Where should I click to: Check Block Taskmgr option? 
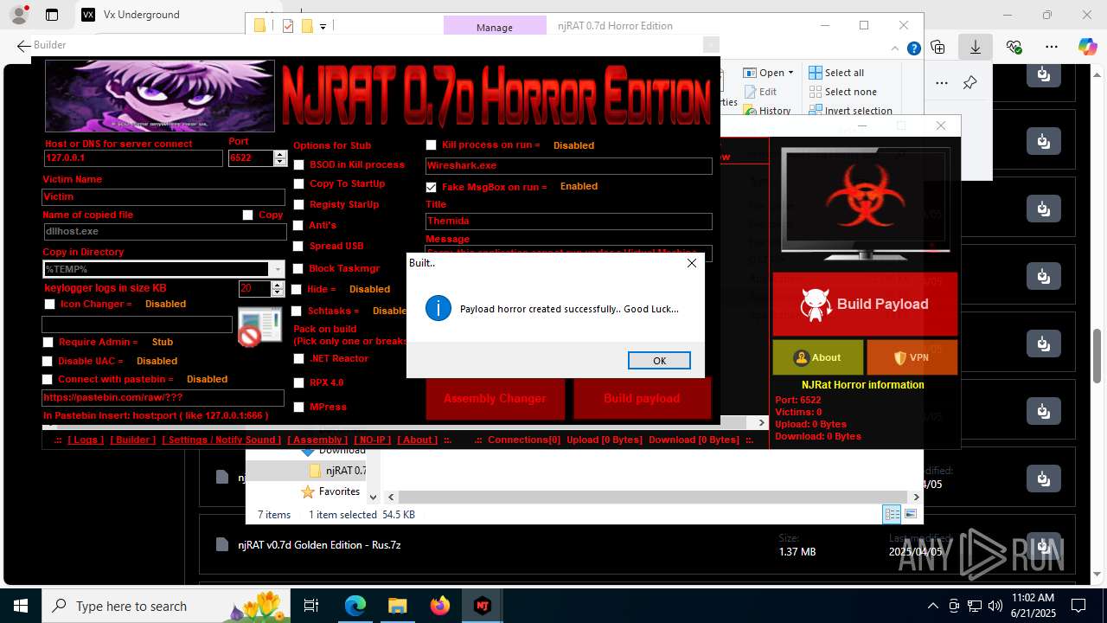point(298,269)
